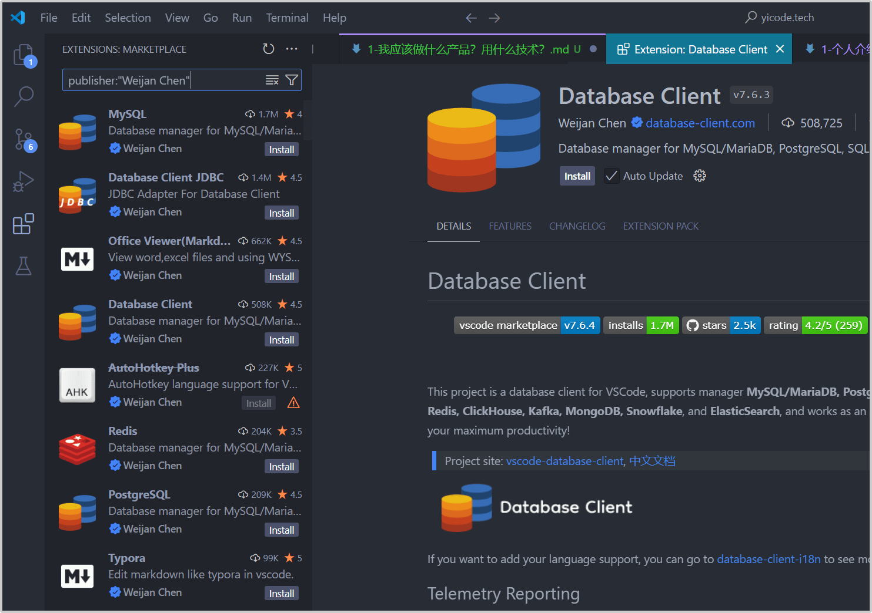Image resolution: width=872 pixels, height=613 pixels.
Task: Close the Extension: Database Client tab
Action: [x=780, y=49]
